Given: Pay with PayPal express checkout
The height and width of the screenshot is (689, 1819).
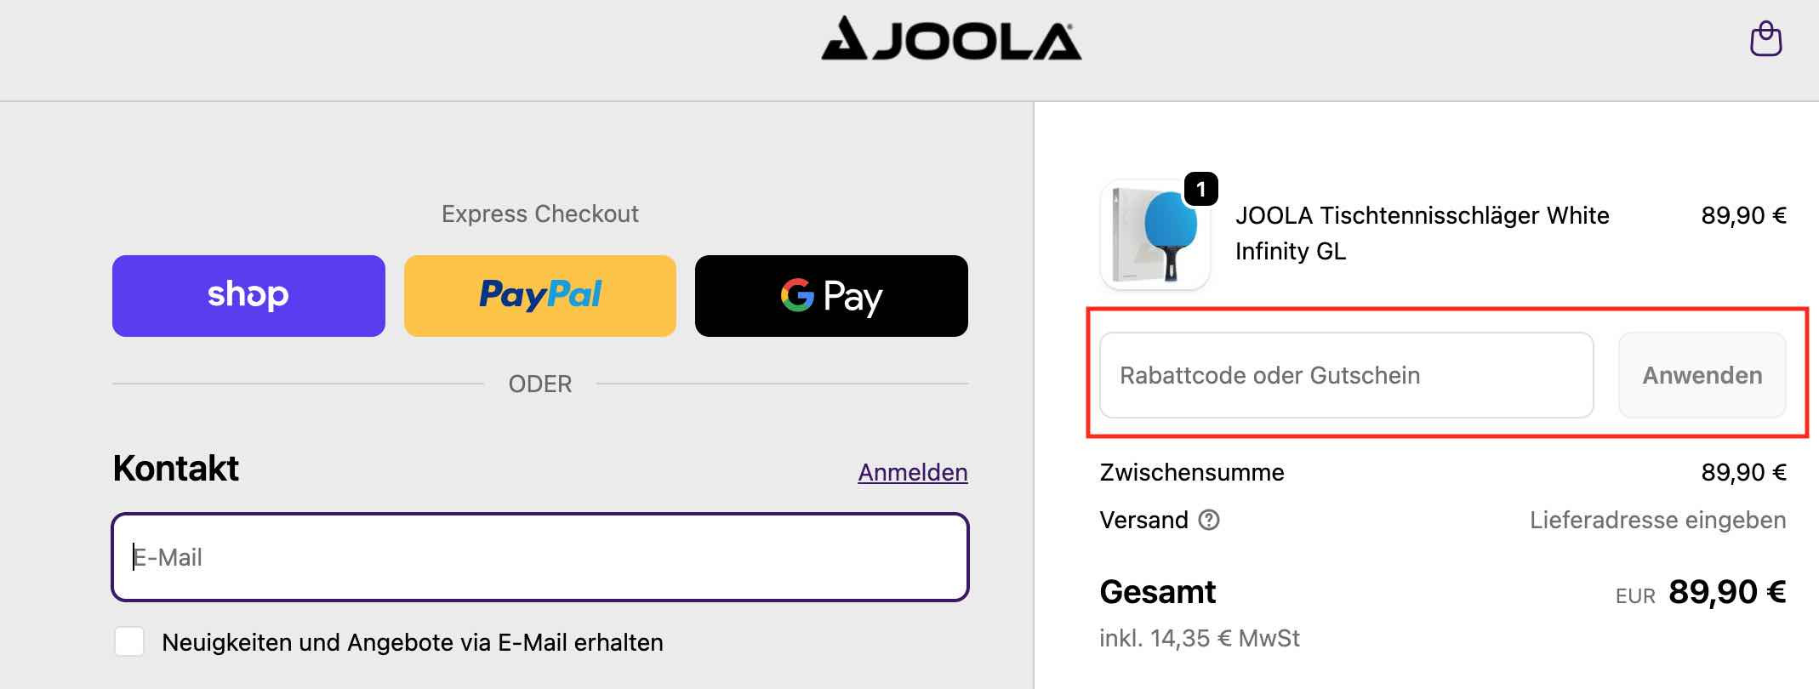Looking at the screenshot, I should point(539,295).
